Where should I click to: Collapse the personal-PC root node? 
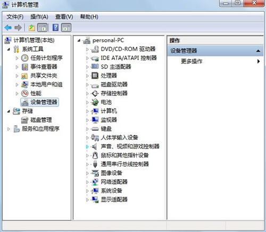coord(79,40)
